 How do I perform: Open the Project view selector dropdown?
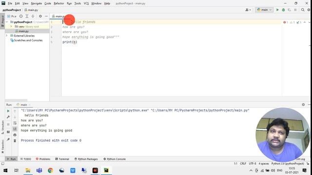click(12, 16)
